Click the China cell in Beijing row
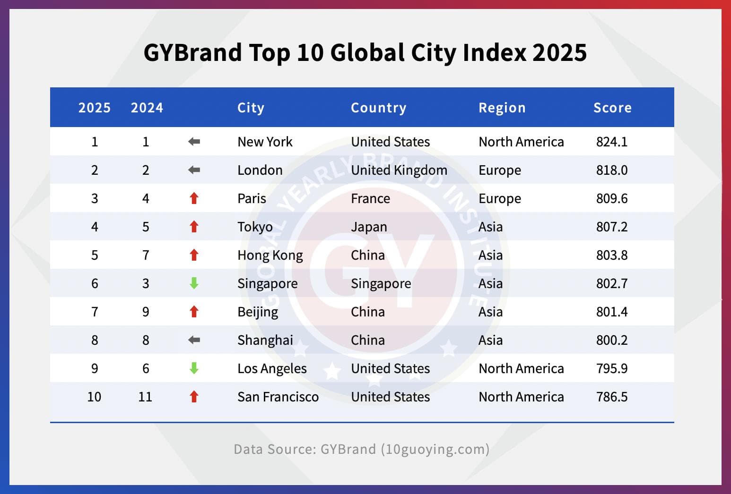Image resolution: width=731 pixels, height=494 pixels. click(x=368, y=312)
